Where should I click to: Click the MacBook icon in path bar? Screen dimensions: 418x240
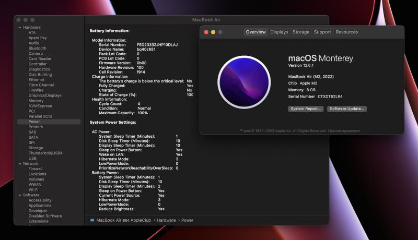click(x=92, y=220)
